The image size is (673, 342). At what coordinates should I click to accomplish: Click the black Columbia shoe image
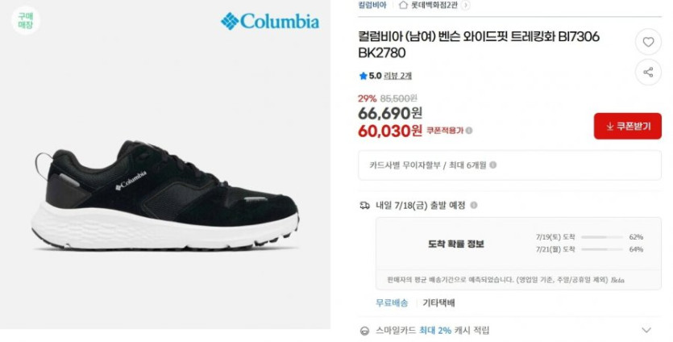[x=165, y=195]
